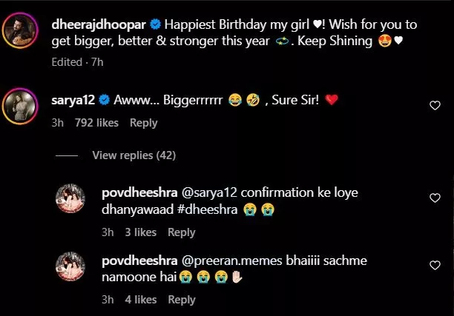View the 792 likes on sarya12's comment

(x=97, y=123)
